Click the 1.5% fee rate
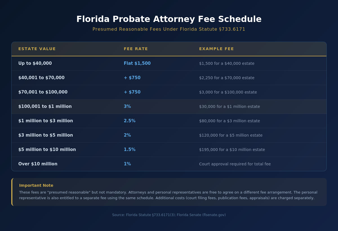Screen dimensions: 338x231 pos(130,150)
